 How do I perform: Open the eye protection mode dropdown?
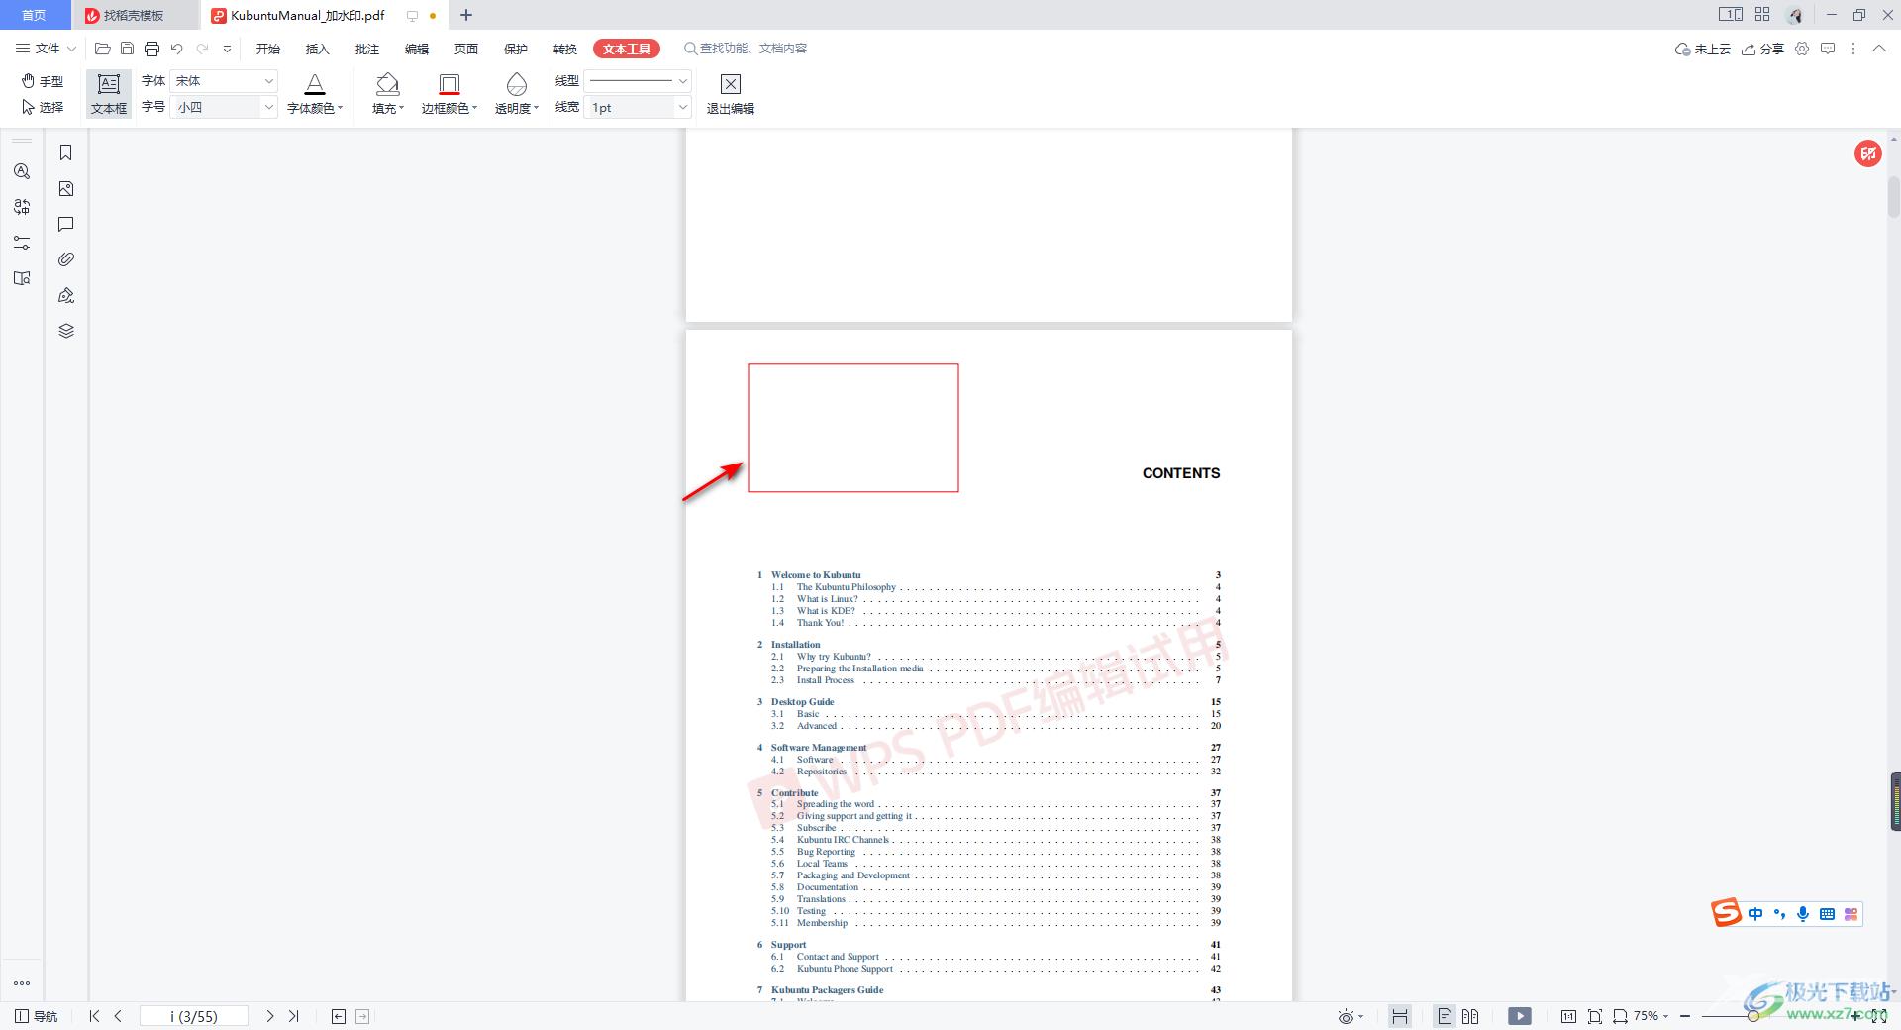click(x=1351, y=1016)
